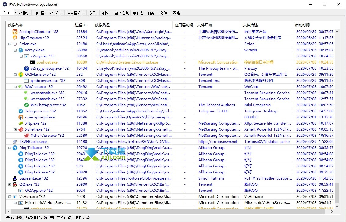
Task: Click the v2ray_privoxy.exe P icon
Action: (x=27, y=68)
